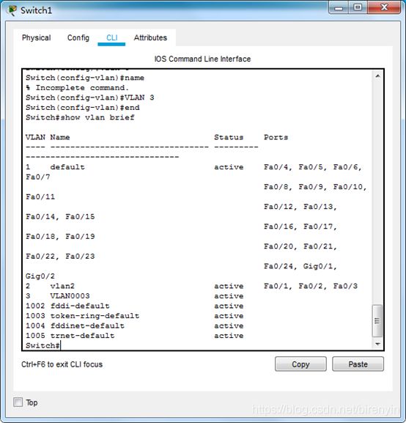Click the 'Ports' column header
The image size is (406, 423).
coord(276,137)
